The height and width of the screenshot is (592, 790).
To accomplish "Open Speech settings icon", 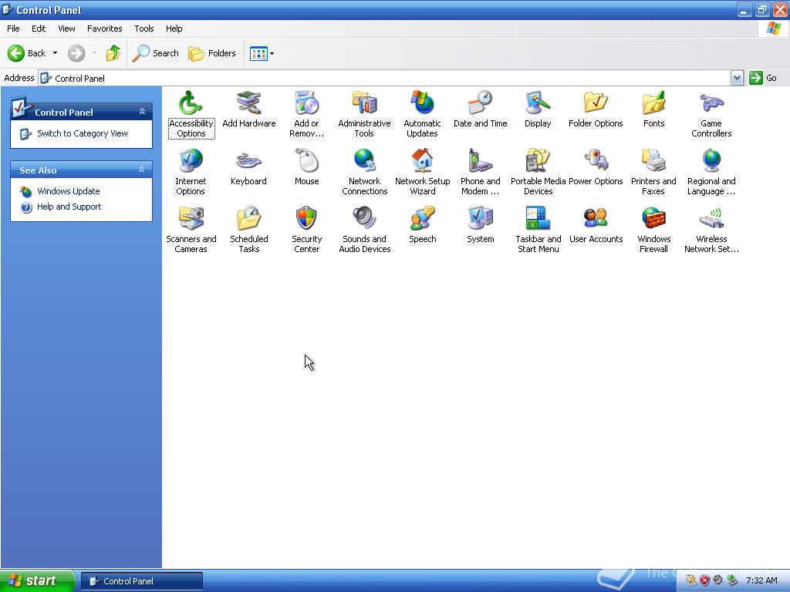I will [422, 225].
